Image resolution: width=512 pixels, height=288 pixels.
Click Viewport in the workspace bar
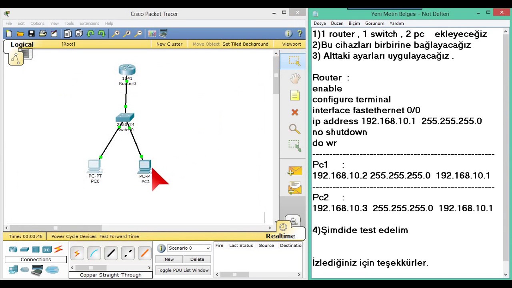(x=292, y=44)
